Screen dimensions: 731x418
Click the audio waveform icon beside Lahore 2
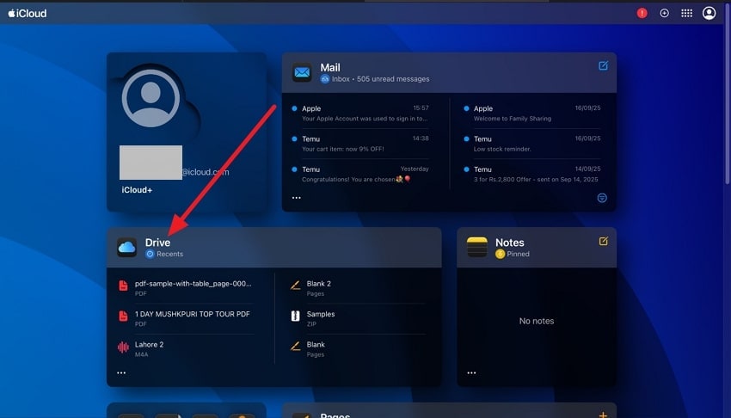pos(123,347)
